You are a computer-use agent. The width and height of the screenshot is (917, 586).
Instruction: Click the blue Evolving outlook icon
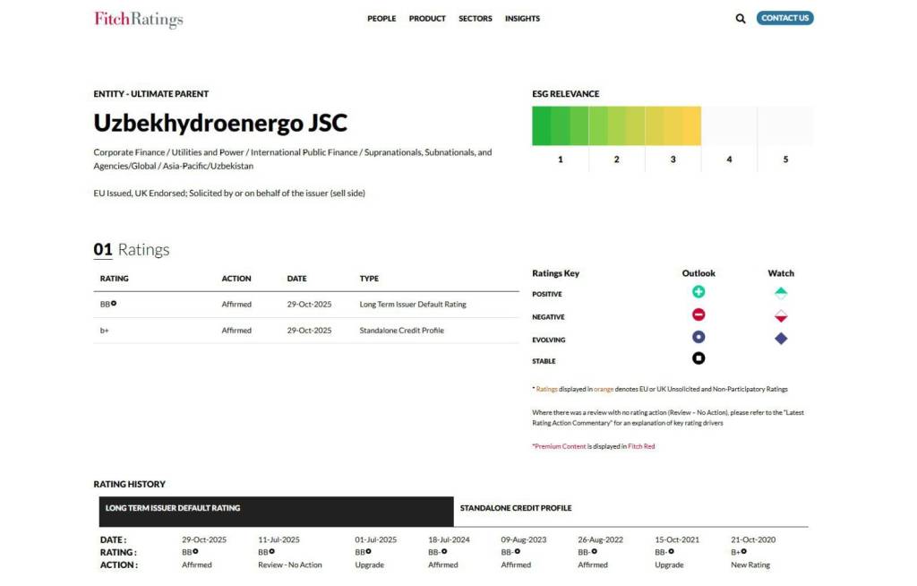(x=698, y=337)
